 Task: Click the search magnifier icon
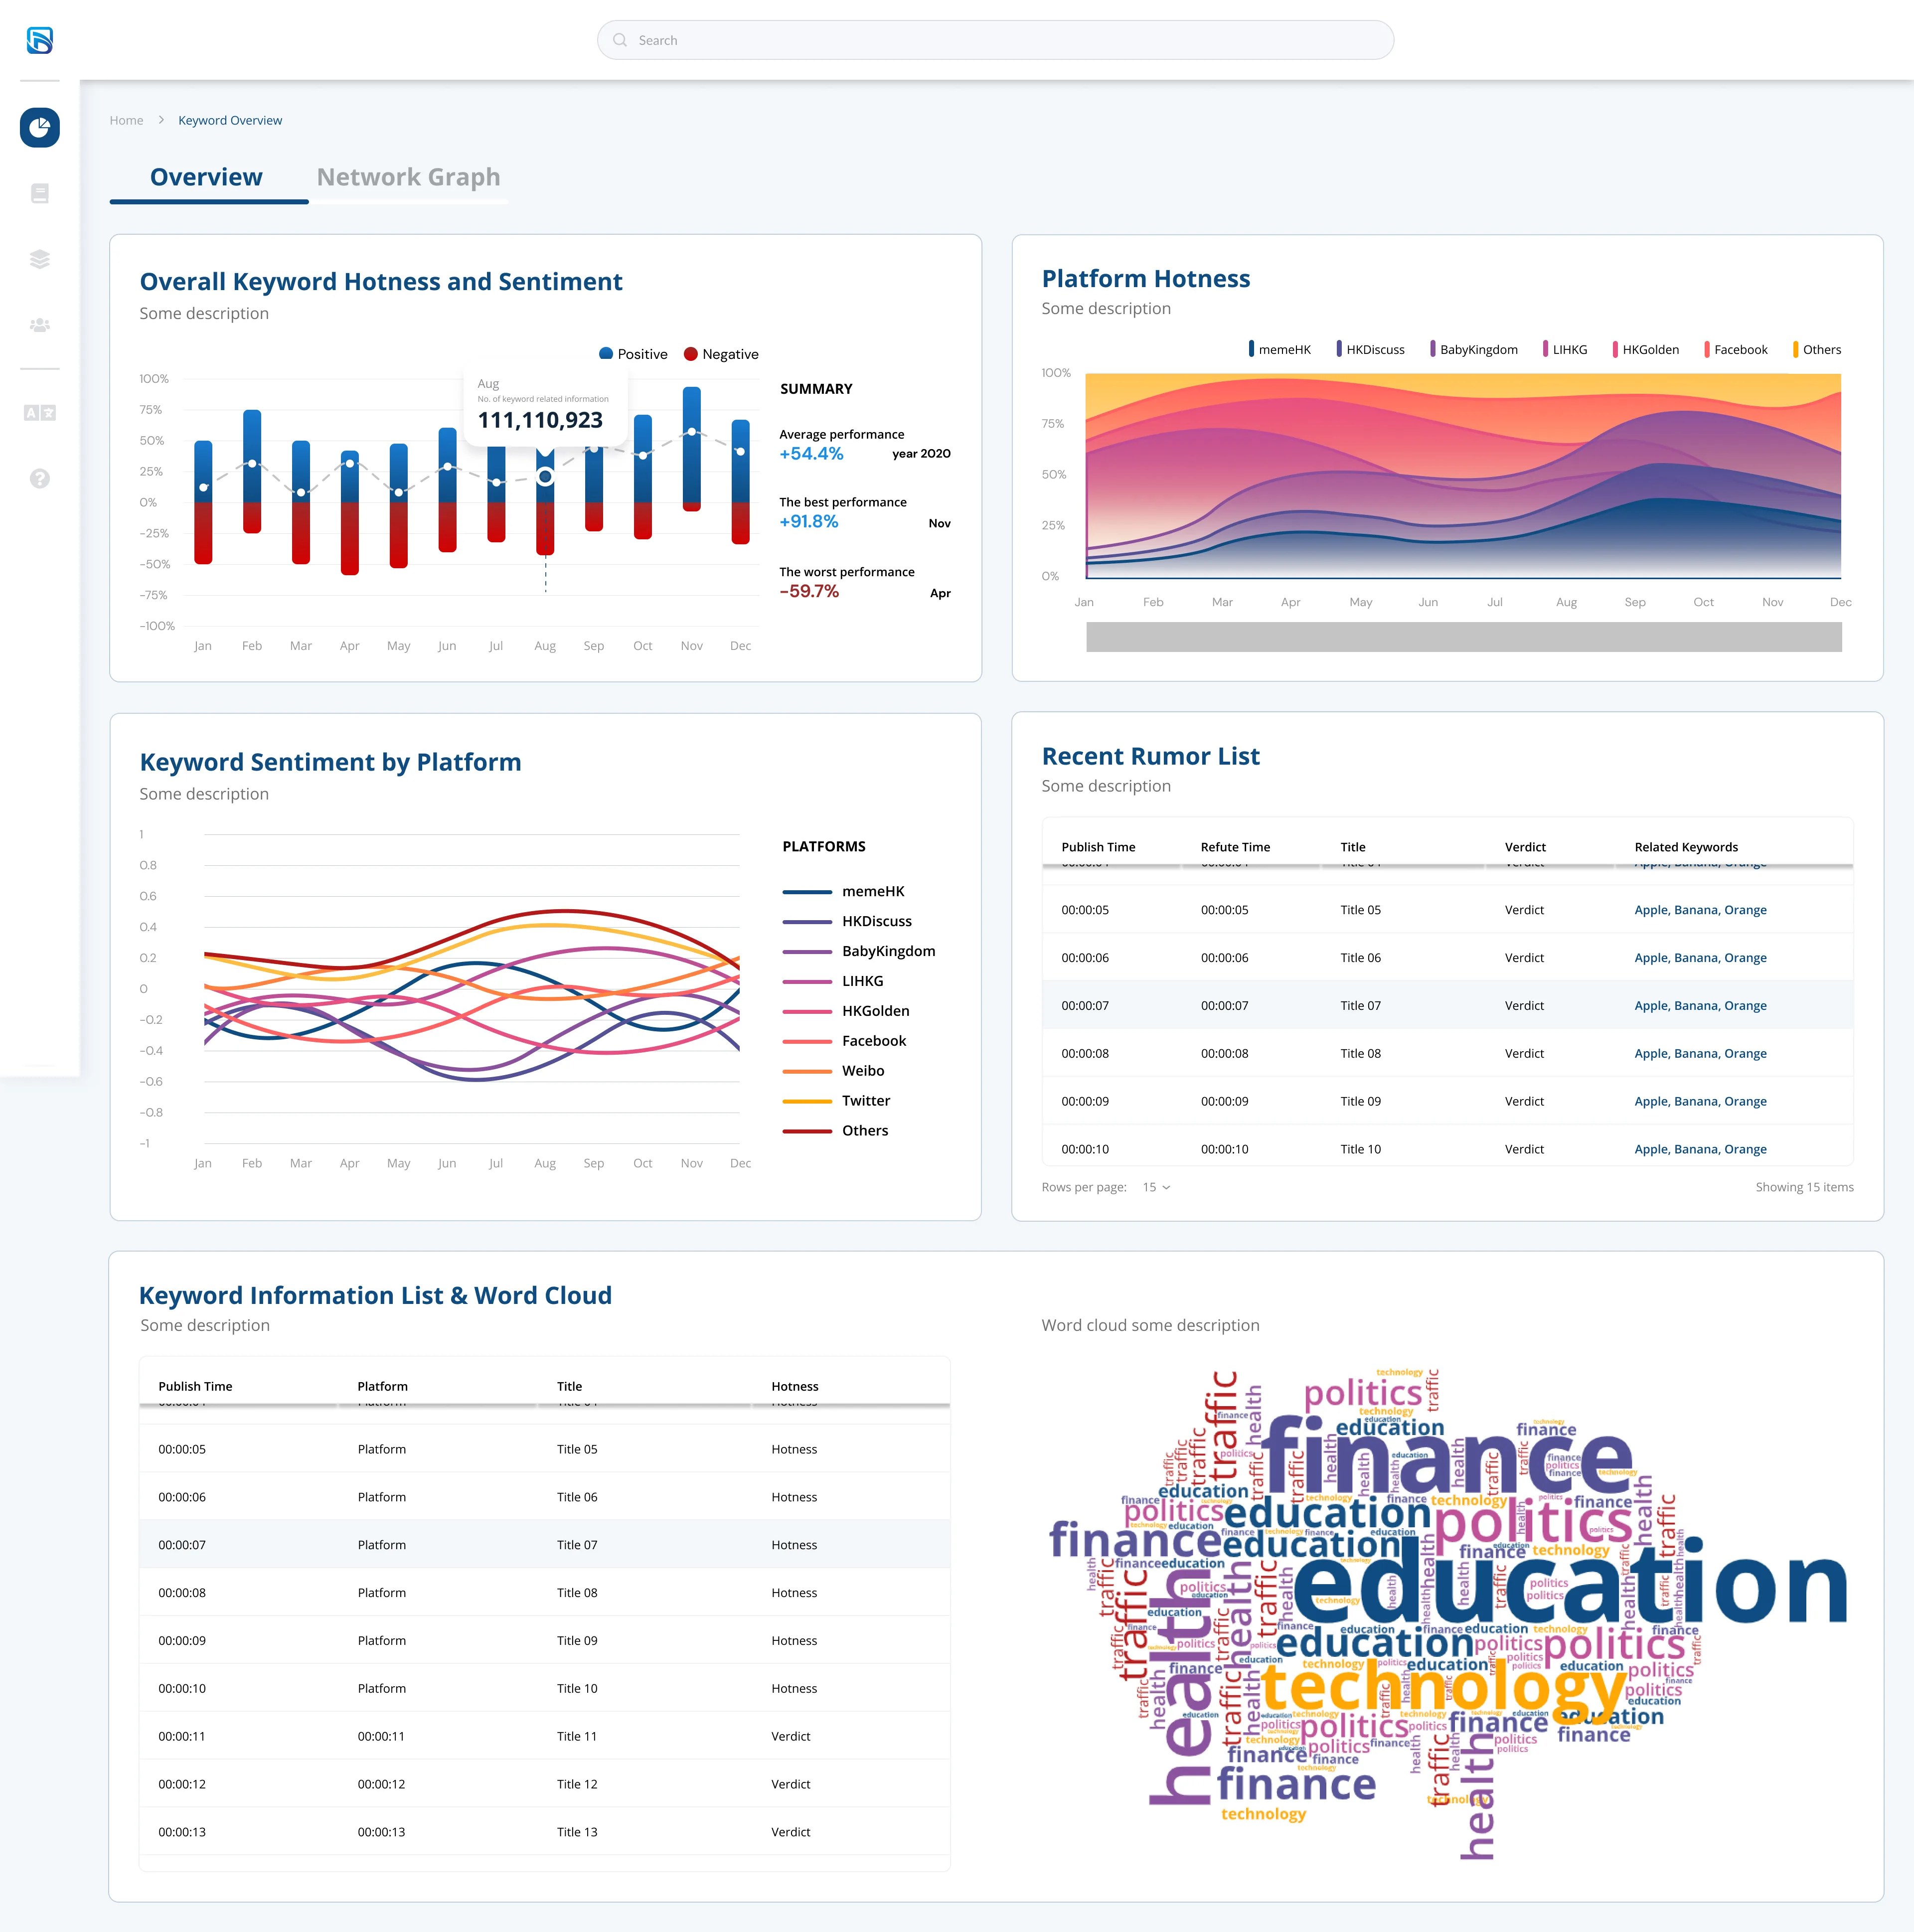pos(620,40)
